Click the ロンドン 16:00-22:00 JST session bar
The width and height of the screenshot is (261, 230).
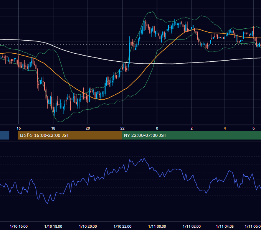pyautogui.click(x=70, y=135)
